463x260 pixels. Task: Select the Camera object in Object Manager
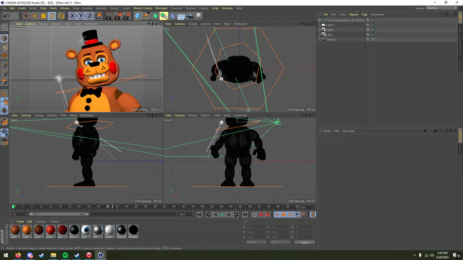pyautogui.click(x=330, y=40)
